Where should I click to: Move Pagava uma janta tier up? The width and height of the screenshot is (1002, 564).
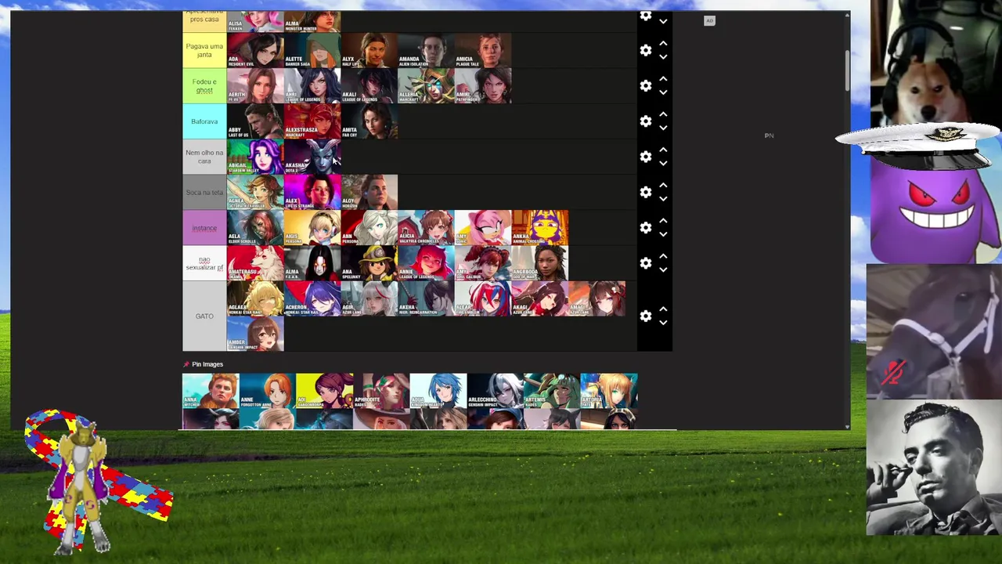[663, 43]
